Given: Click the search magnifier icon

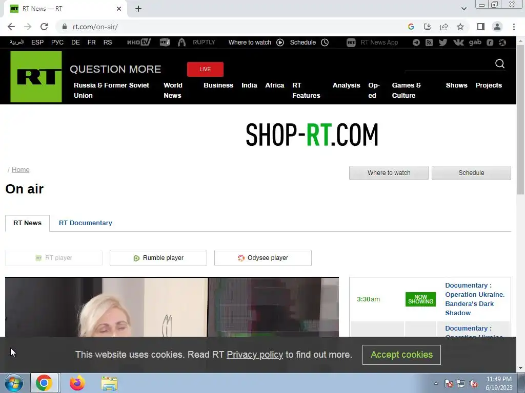Looking at the screenshot, I should [x=500, y=63].
